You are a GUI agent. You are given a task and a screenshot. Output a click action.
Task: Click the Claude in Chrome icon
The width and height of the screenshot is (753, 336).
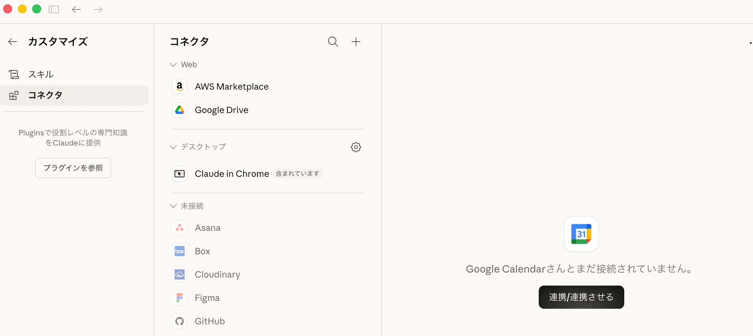tap(180, 173)
